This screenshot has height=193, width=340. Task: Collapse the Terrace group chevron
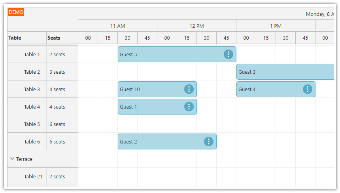pyautogui.click(x=12, y=159)
